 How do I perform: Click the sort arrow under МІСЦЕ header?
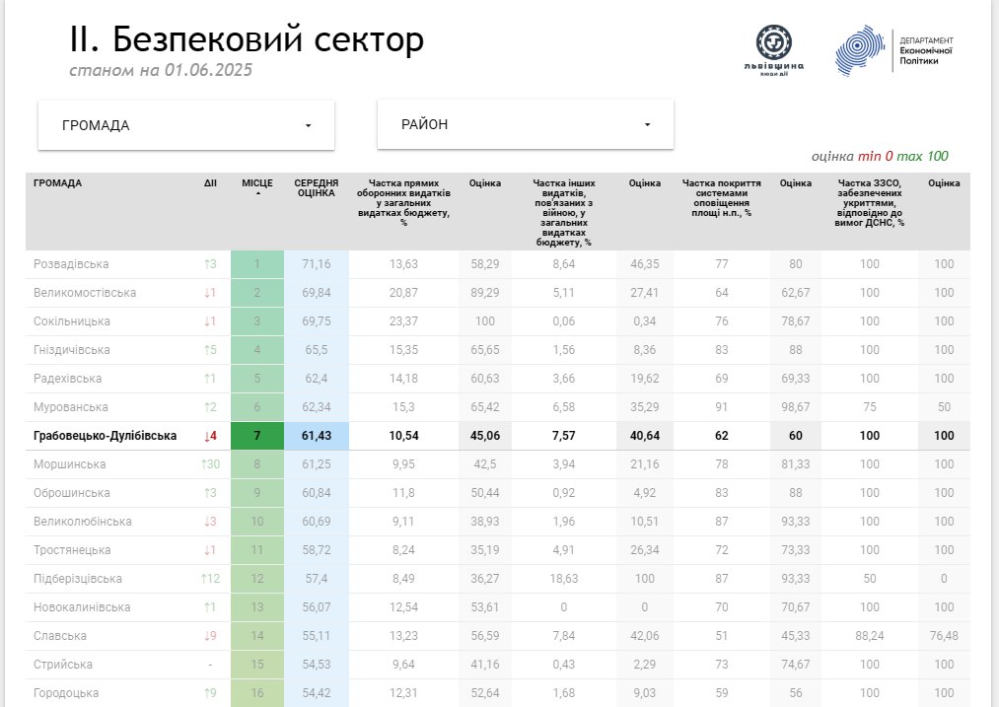(257, 194)
